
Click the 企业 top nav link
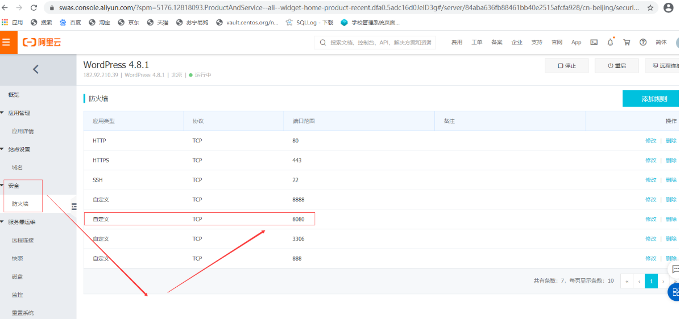(517, 43)
